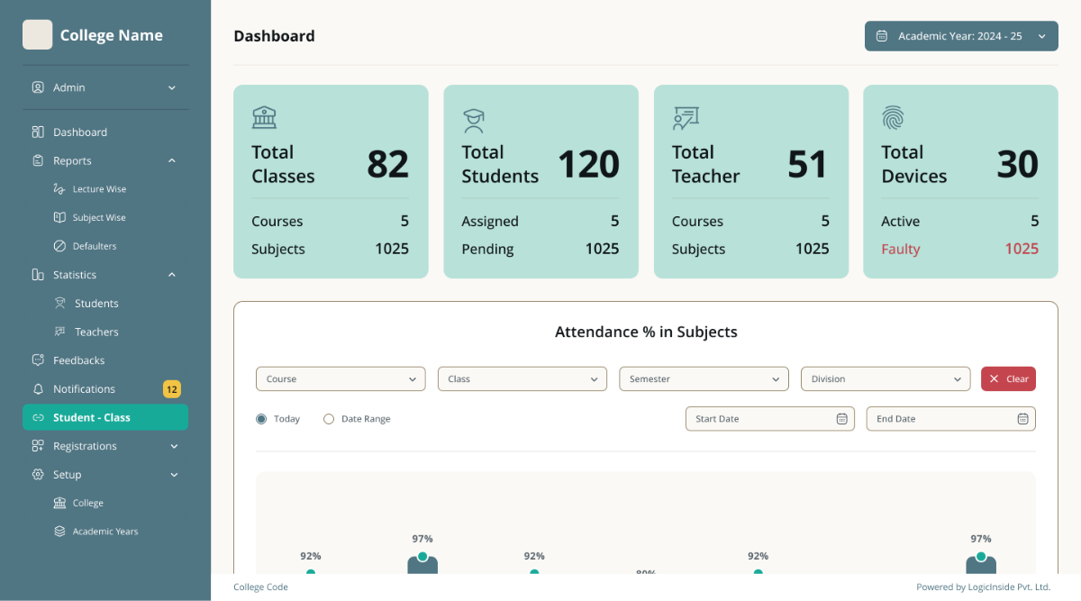Click the Teachers icon in the sidebar
1081x601 pixels.
[59, 332]
